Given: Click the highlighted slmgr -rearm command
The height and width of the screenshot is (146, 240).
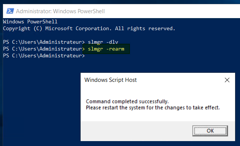Looking at the screenshot, I should [x=106, y=49].
